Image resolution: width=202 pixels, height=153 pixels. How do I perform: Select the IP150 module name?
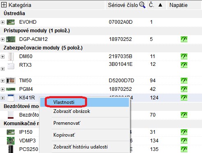pyautogui.click(x=26, y=132)
